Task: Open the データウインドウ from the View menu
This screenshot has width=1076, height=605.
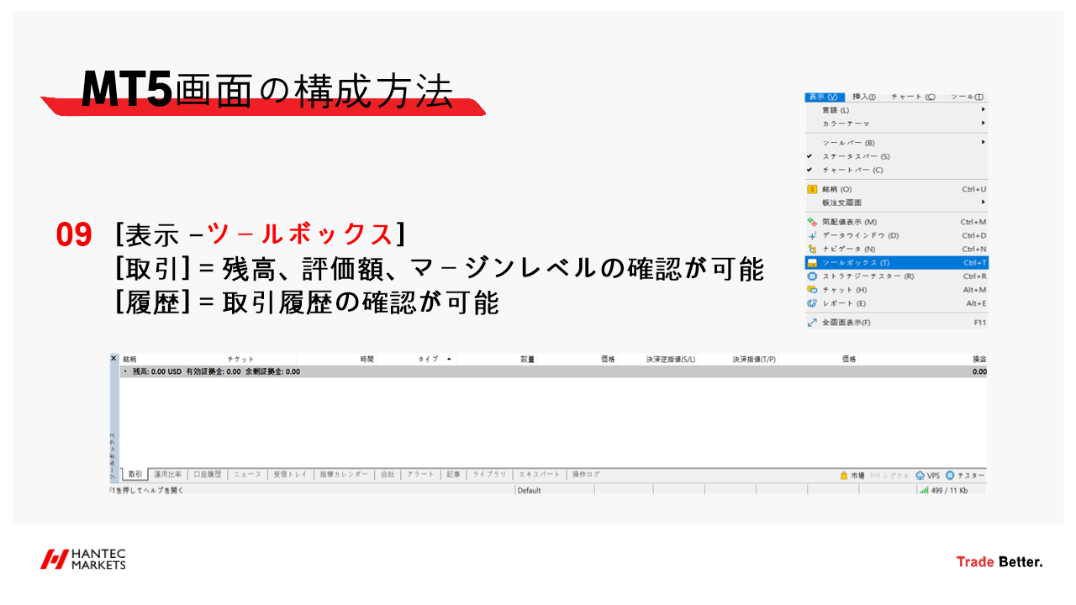Action: pos(857,236)
